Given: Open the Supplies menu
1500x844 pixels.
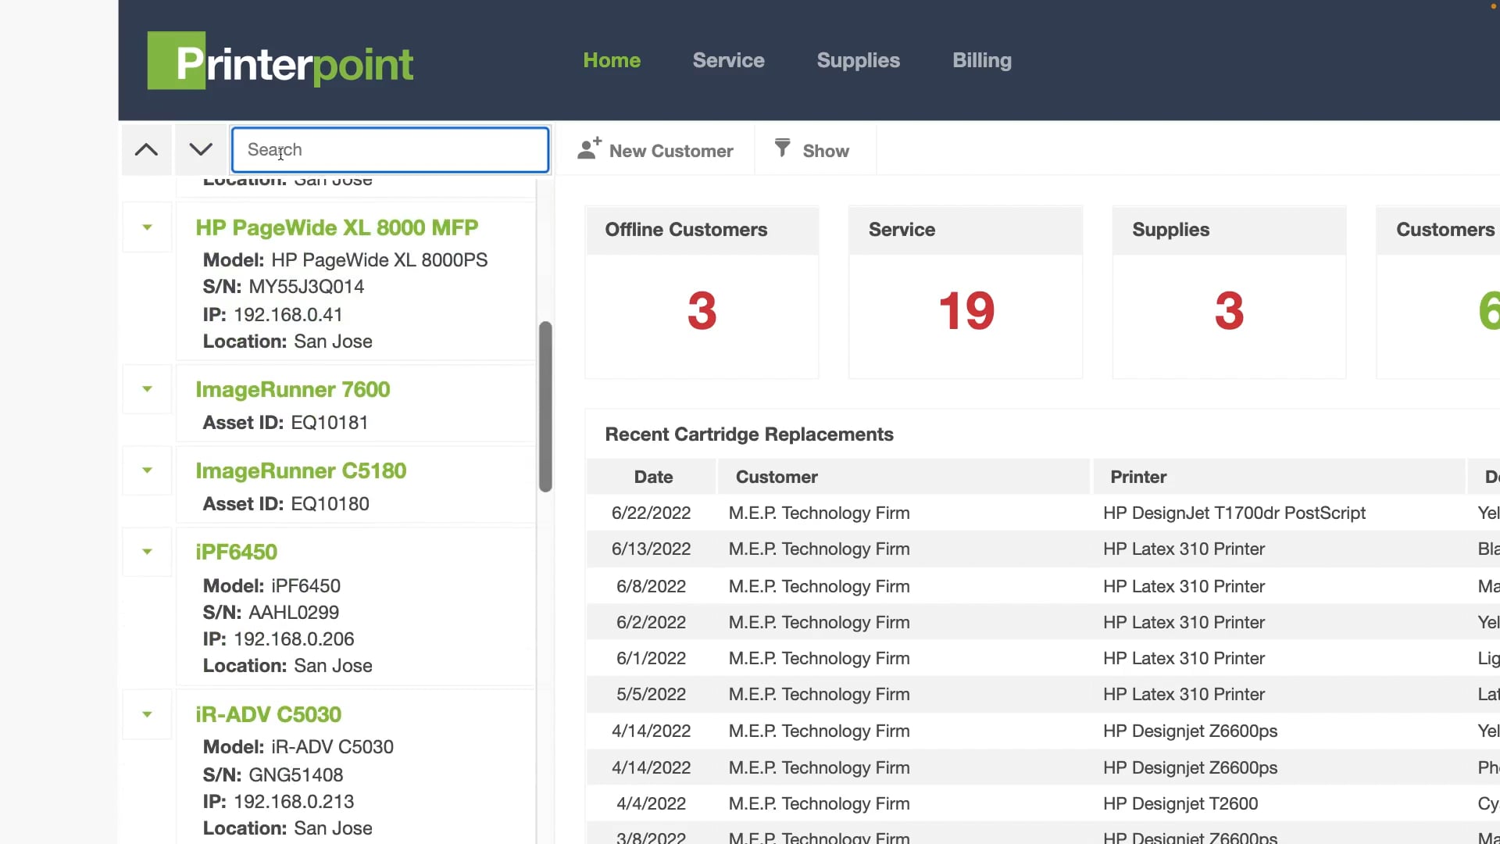Looking at the screenshot, I should tap(858, 60).
